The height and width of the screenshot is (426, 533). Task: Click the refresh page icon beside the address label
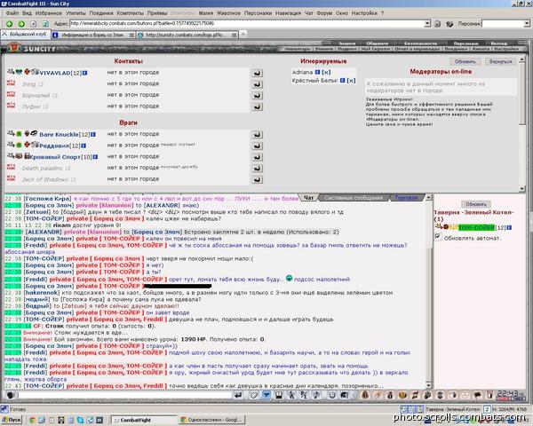coord(45,24)
